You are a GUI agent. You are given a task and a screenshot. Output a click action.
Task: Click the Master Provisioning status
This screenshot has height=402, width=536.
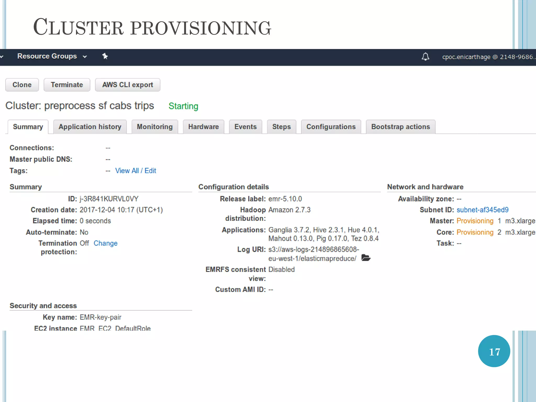(x=475, y=221)
